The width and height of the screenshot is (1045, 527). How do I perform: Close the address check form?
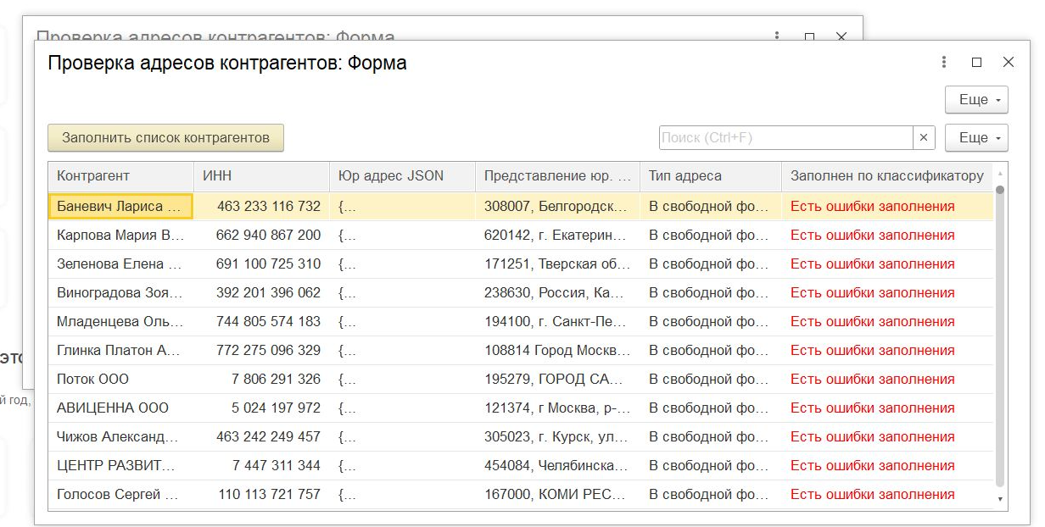[x=1008, y=63]
